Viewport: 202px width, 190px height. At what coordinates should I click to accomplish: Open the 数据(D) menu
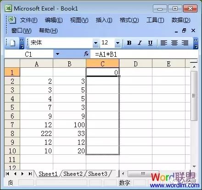[181, 20]
